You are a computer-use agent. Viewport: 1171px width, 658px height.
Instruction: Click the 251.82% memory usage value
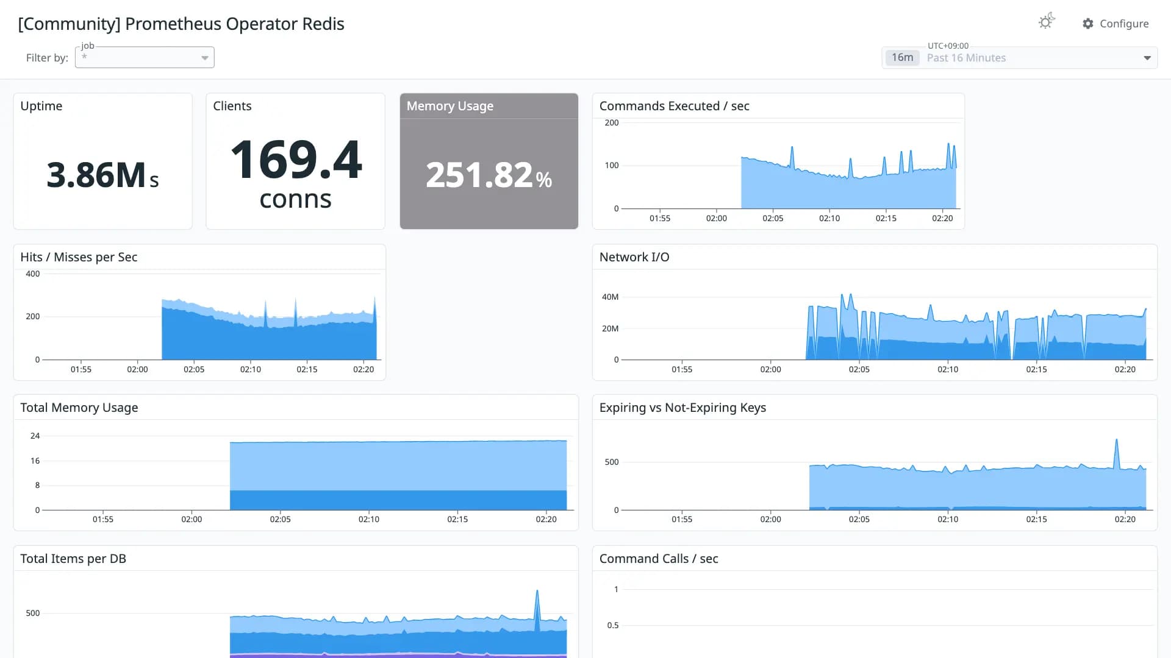coord(489,175)
